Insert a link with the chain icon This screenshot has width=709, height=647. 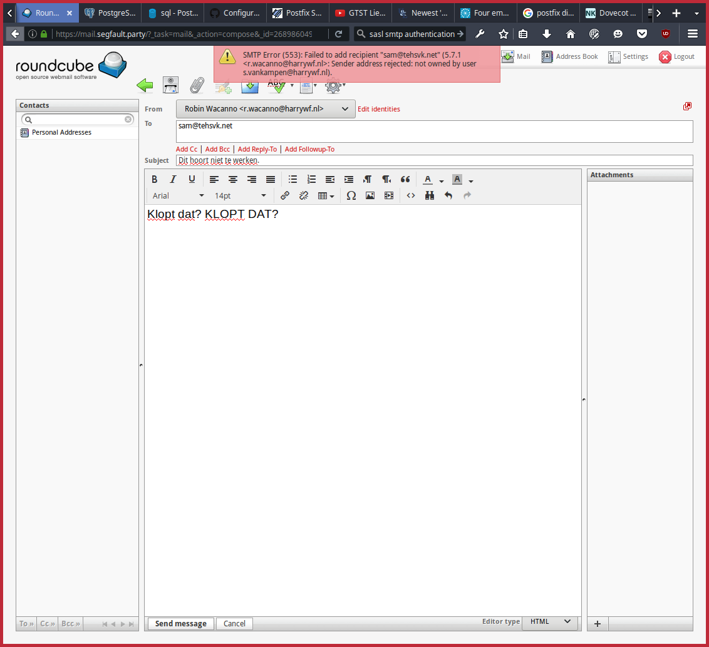point(285,195)
